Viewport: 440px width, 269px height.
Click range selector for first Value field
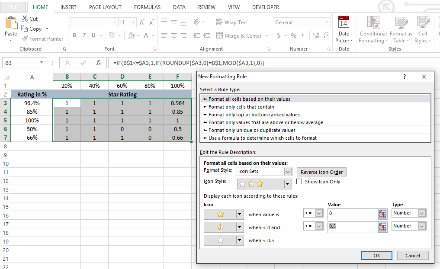(x=382, y=215)
